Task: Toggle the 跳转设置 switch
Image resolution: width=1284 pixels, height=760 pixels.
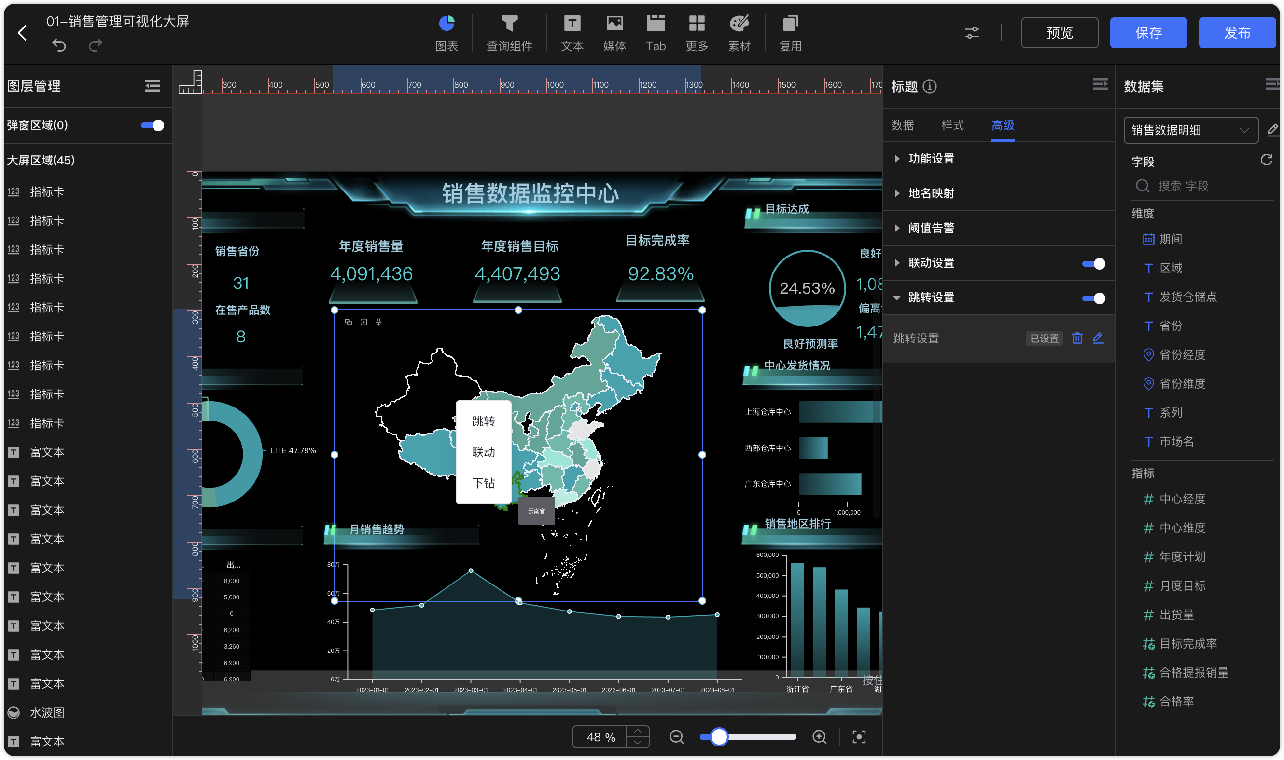Action: [x=1093, y=299]
